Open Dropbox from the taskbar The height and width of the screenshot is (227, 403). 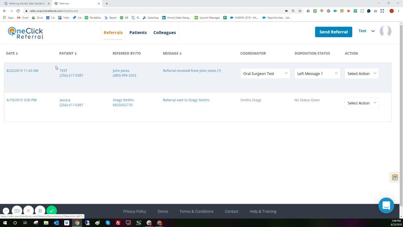[x=67, y=223]
